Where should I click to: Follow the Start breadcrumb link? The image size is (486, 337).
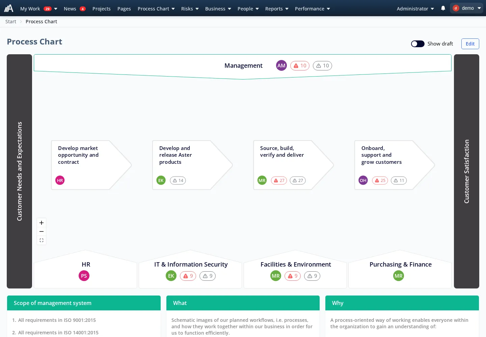11,22
